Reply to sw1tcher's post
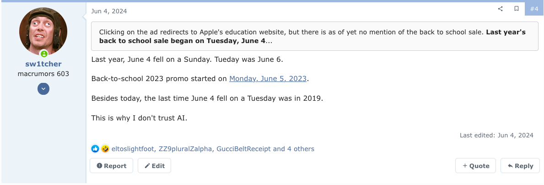544x185 pixels. point(520,166)
